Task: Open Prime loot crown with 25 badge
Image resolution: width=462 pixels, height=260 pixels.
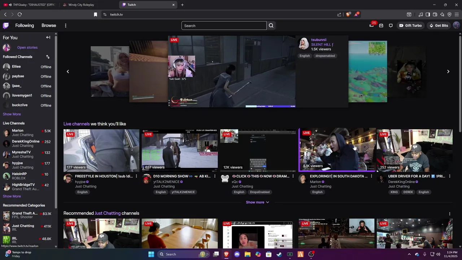Action: pos(371,25)
